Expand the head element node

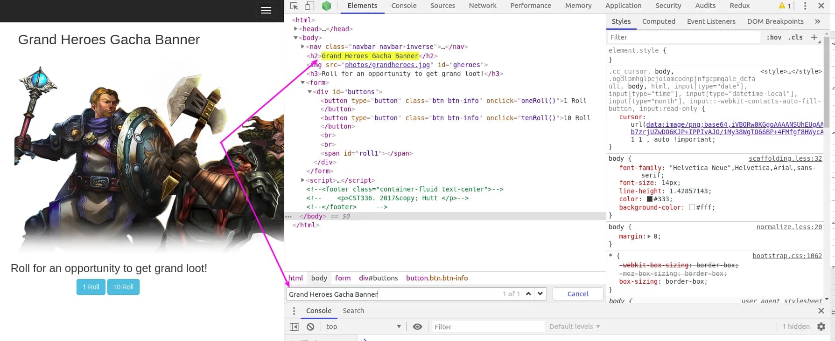click(x=296, y=29)
